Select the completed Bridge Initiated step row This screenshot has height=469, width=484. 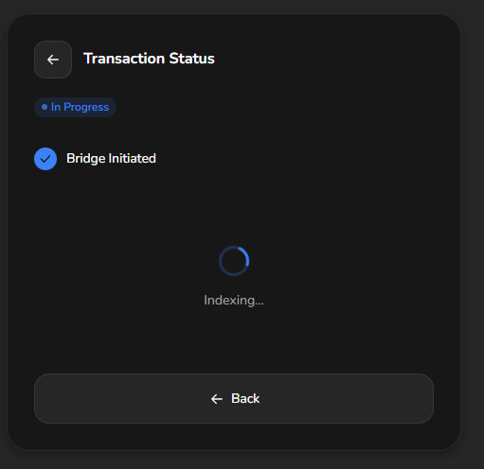pyautogui.click(x=95, y=159)
